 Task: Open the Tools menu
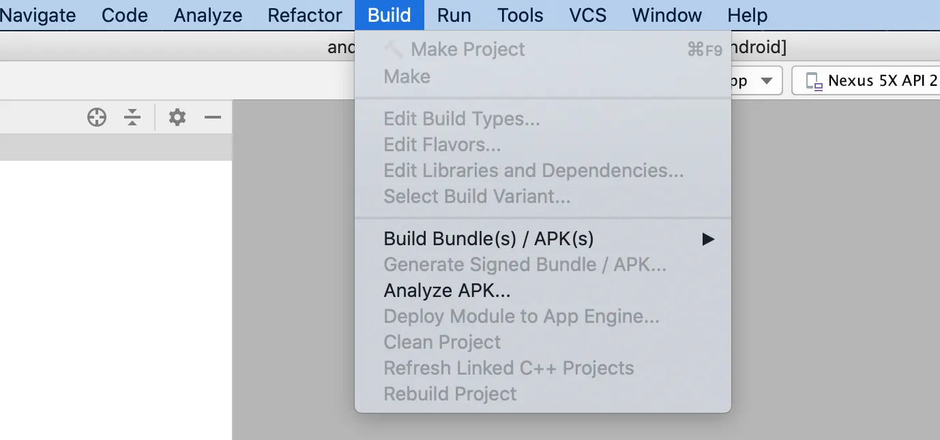520,15
